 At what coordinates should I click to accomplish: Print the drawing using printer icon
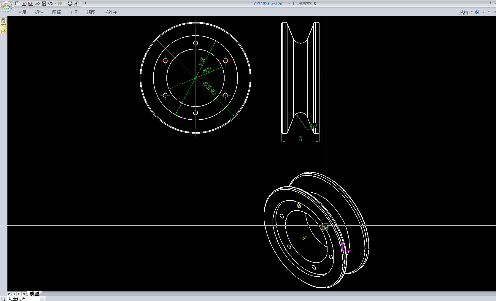coord(70,4)
